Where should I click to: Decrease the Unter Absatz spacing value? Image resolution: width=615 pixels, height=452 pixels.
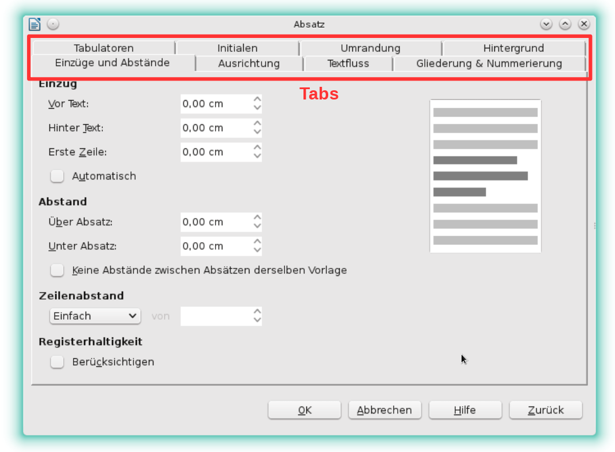pos(257,251)
